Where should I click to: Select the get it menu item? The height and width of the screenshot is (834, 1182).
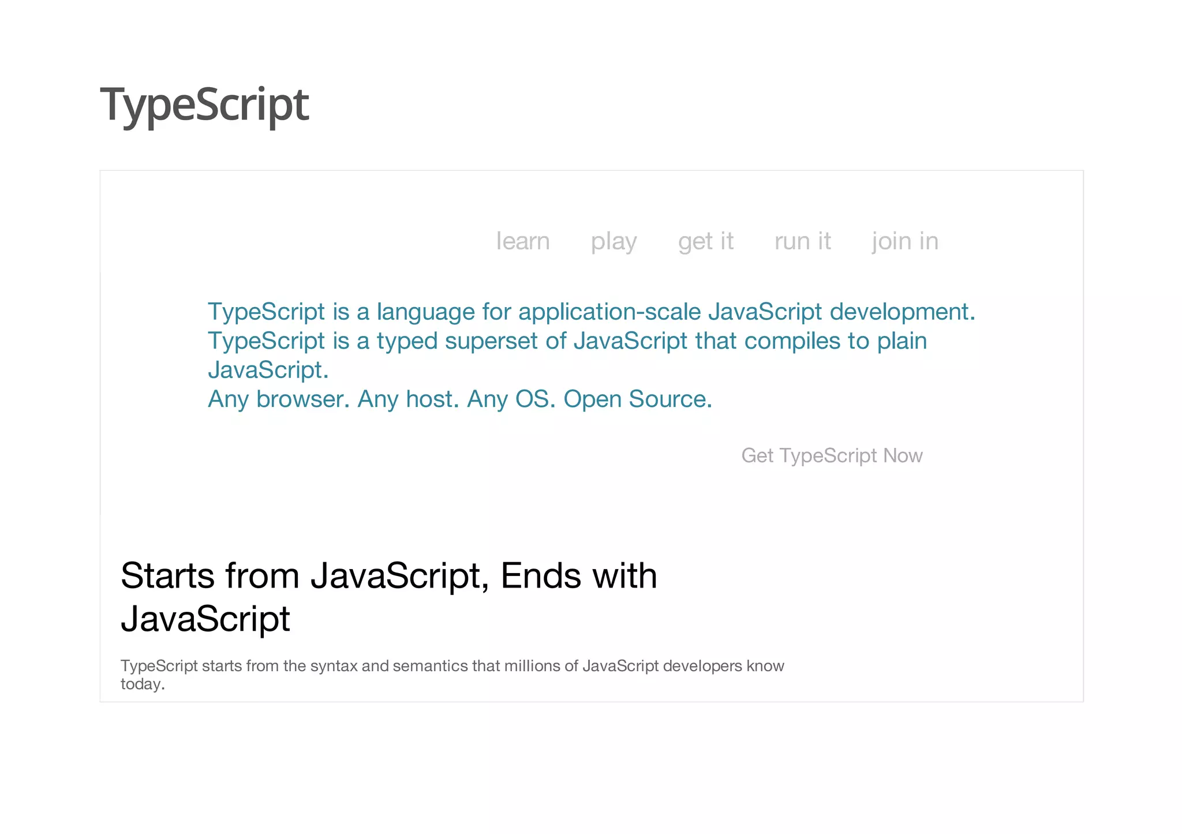click(705, 241)
